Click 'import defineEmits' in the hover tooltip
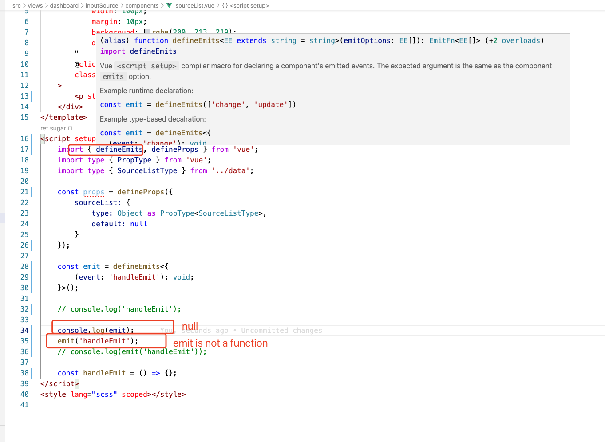The height and width of the screenshot is (442, 605). tap(138, 51)
